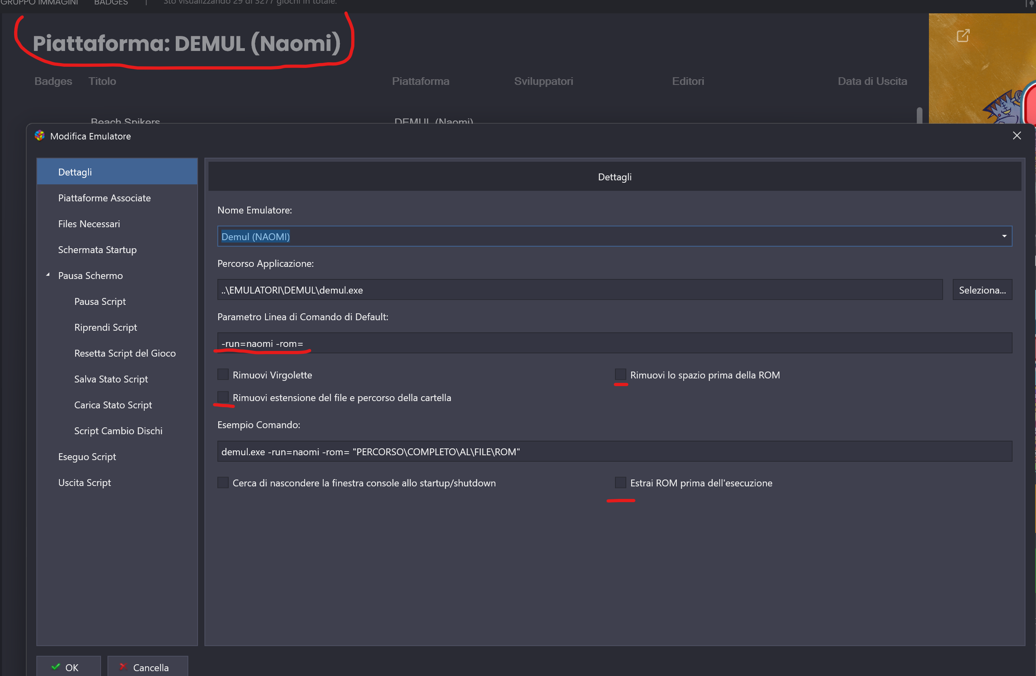Click the Percorso Applicazione path field
This screenshot has width=1036, height=676.
[580, 289]
